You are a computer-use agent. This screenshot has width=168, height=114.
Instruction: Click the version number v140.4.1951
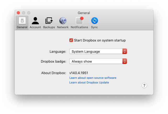click(x=79, y=73)
